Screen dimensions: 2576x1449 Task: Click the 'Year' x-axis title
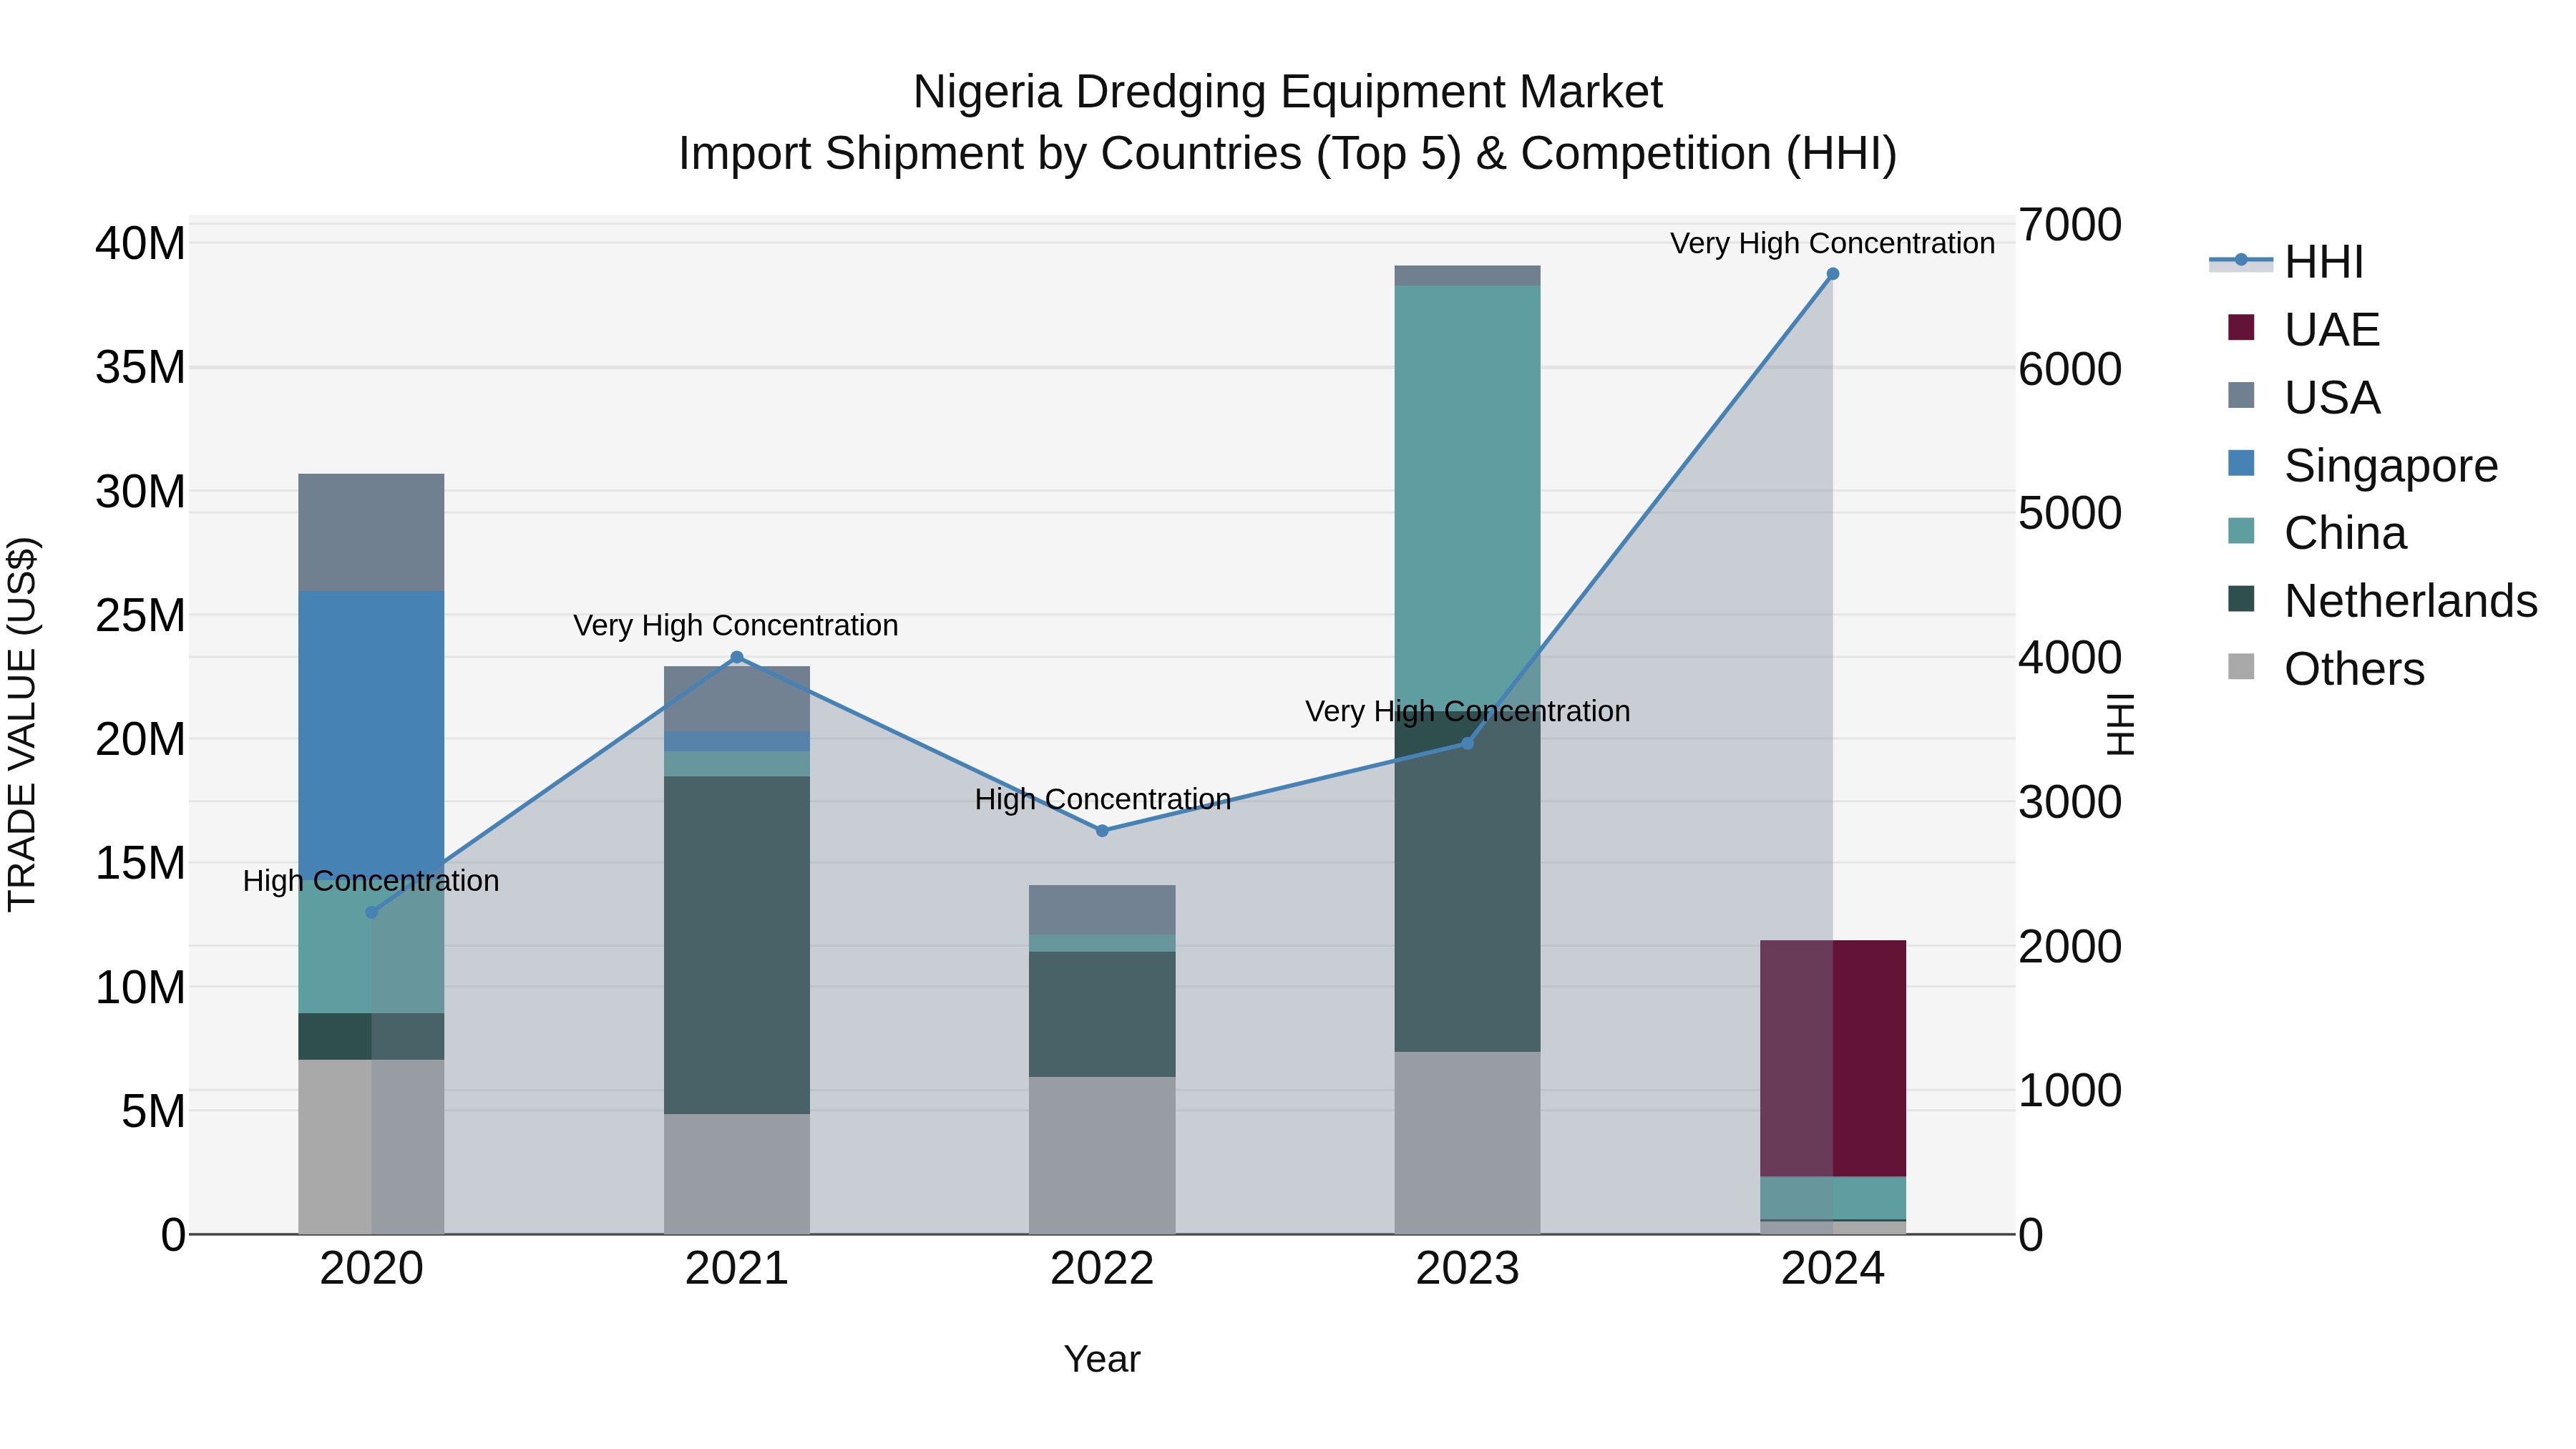pyautogui.click(x=1102, y=1359)
